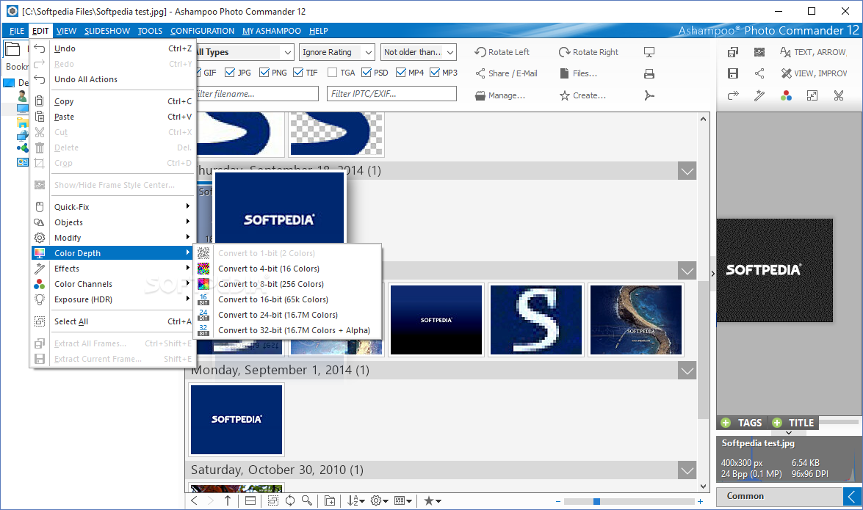
Task: Click the resize image icon in right panel
Action: click(x=812, y=95)
